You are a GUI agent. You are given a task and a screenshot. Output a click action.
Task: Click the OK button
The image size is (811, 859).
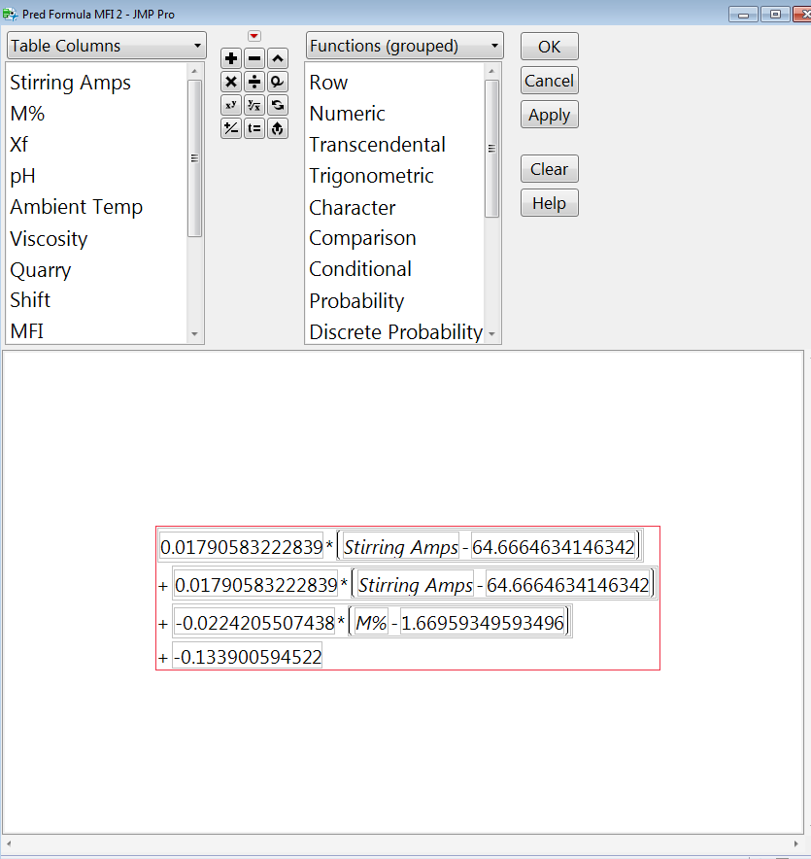pos(549,46)
